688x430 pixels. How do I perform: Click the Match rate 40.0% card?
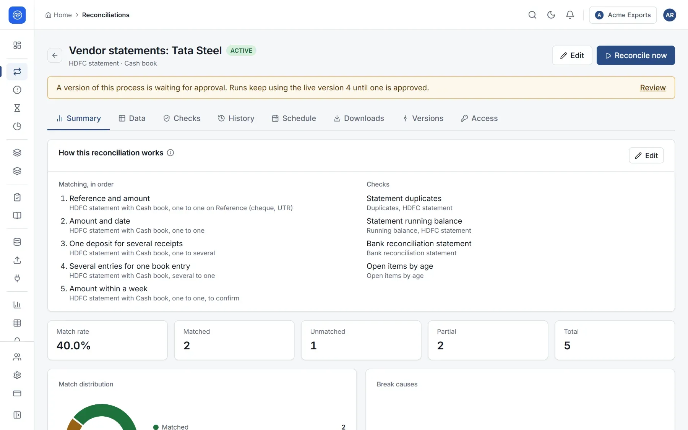[x=107, y=340]
